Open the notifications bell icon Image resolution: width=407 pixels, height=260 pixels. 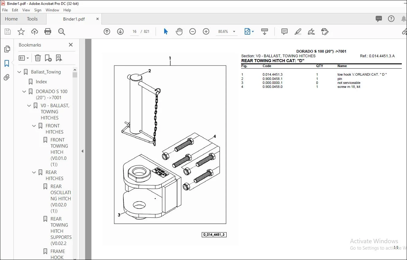pyautogui.click(x=404, y=19)
